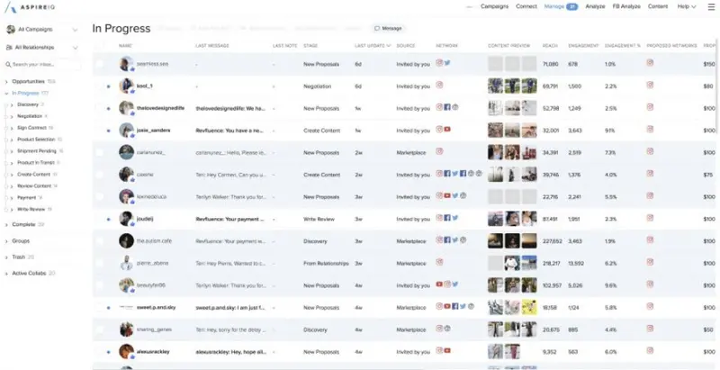720x370 pixels.
Task: Open the All Campaigns dropdown
Action: (40, 29)
